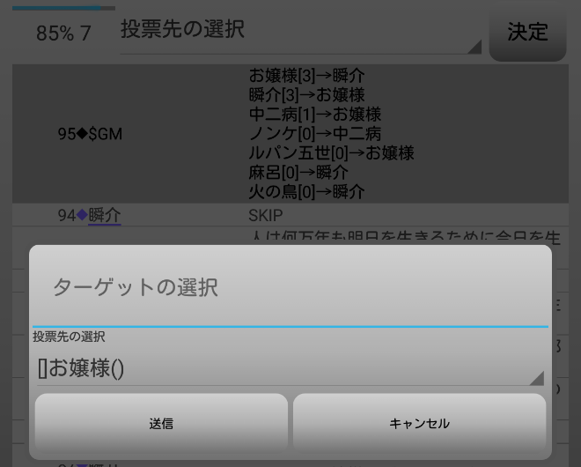581x467 pixels.
Task: Tap the SKIP message in post 94
Action: coord(266,215)
